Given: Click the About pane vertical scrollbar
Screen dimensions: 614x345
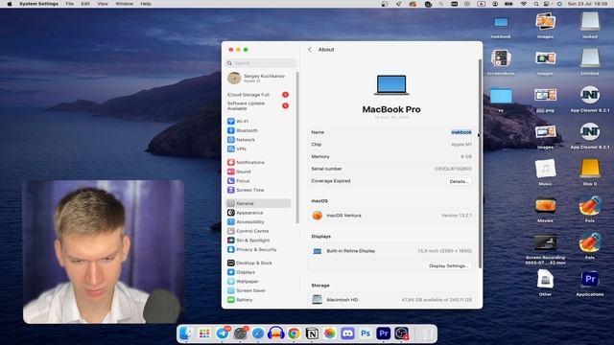Looking at the screenshot, I should click(480, 163).
